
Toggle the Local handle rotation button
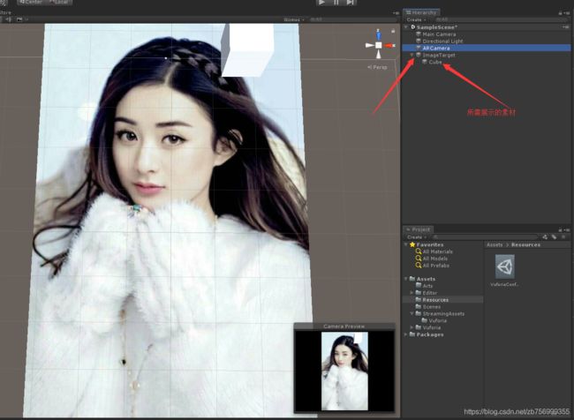[x=59, y=2]
